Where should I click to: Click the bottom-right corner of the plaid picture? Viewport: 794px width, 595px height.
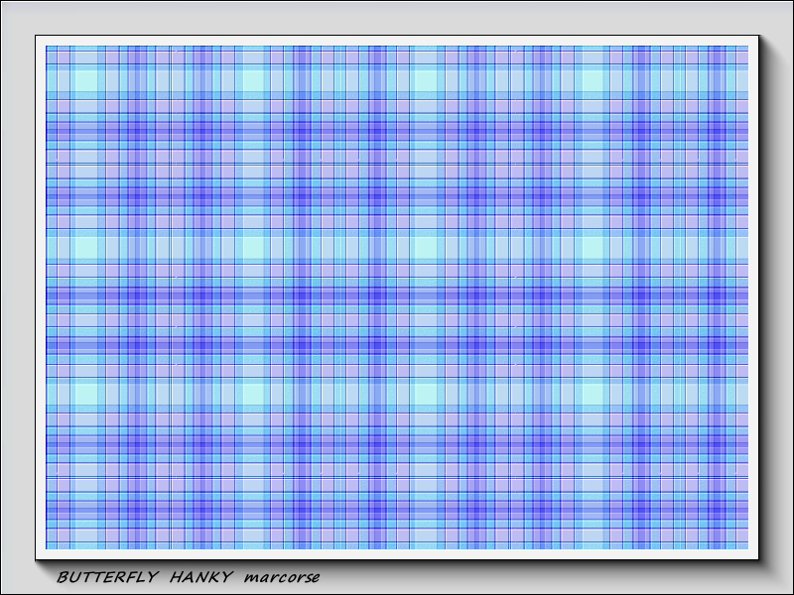coord(746,546)
